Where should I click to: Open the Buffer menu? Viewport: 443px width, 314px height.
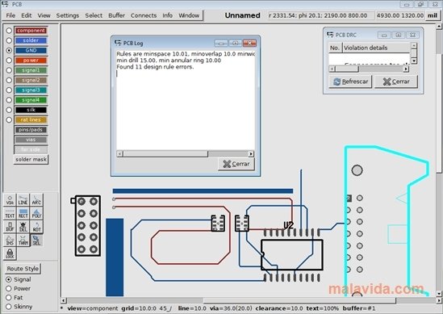point(117,15)
